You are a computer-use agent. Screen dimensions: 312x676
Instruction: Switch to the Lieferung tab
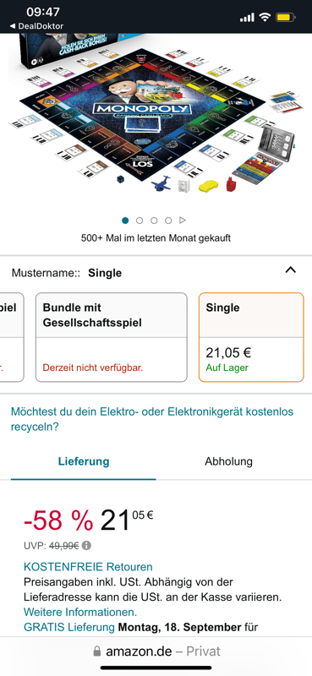coord(84,461)
